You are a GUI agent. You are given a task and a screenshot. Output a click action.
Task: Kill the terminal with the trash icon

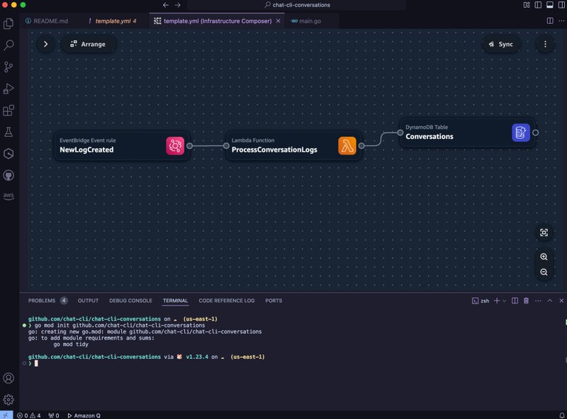click(x=526, y=301)
